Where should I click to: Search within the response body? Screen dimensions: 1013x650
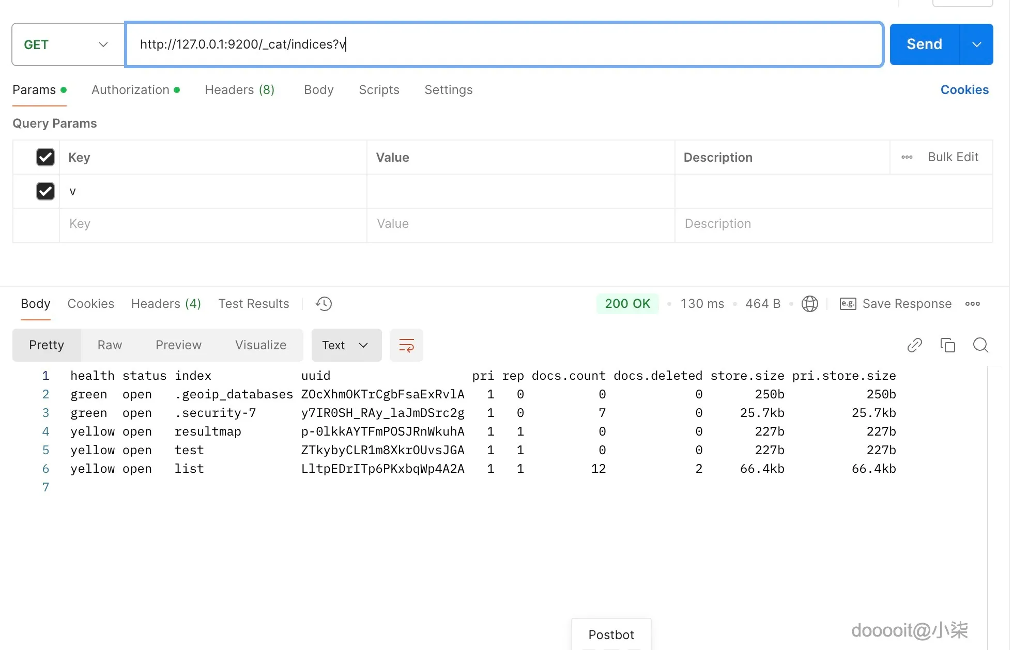tap(980, 345)
